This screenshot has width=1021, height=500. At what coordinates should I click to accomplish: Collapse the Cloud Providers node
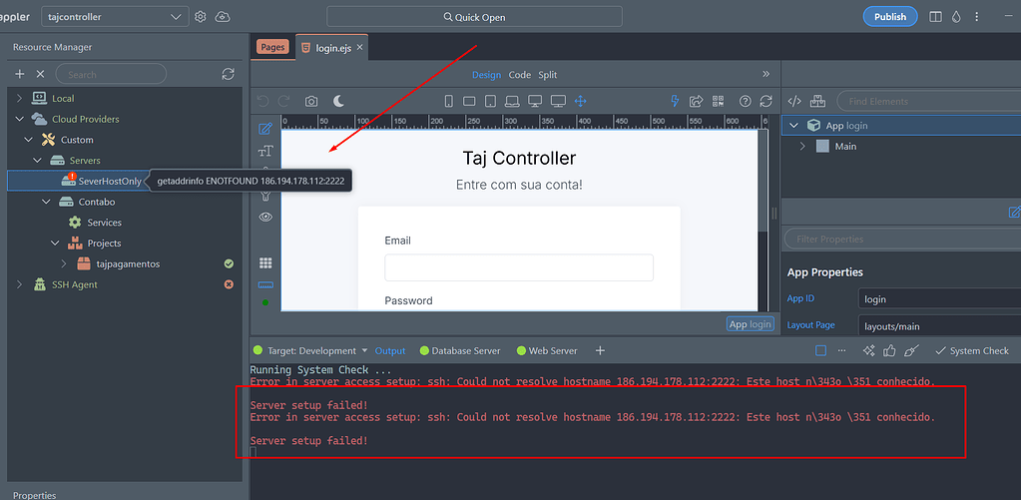[19, 119]
